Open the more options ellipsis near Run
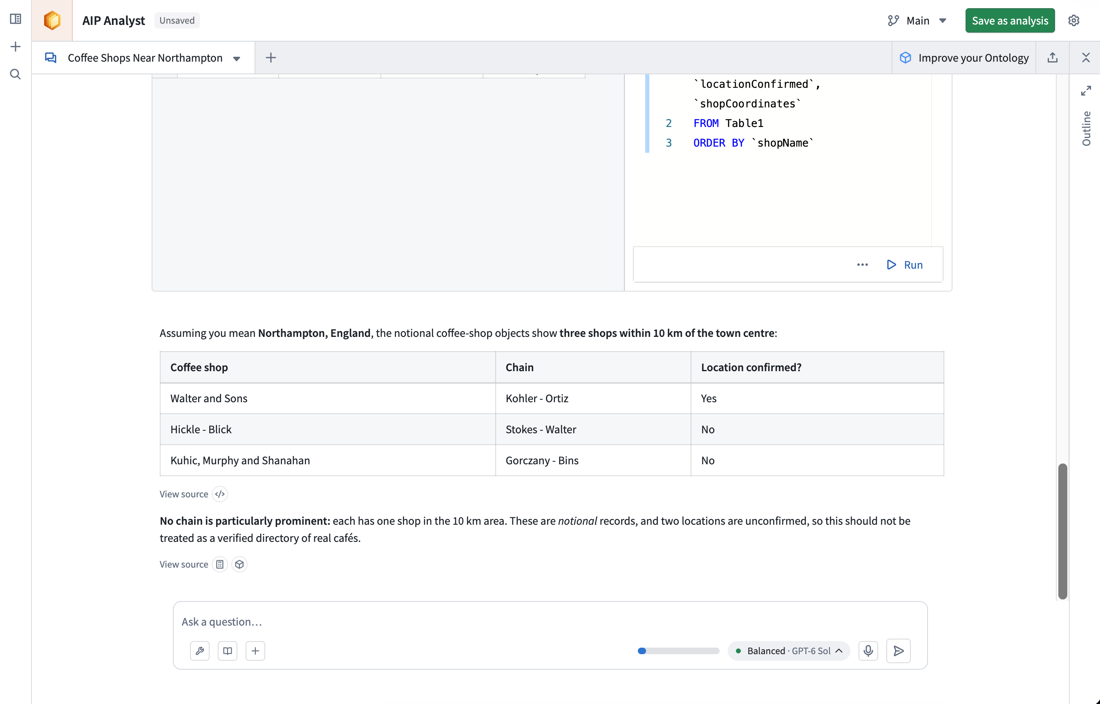1100x704 pixels. click(x=863, y=265)
